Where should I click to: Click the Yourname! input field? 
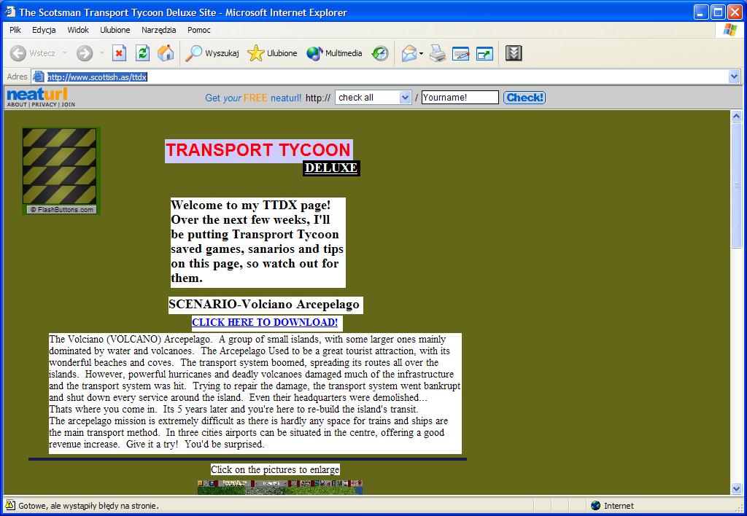coord(460,98)
